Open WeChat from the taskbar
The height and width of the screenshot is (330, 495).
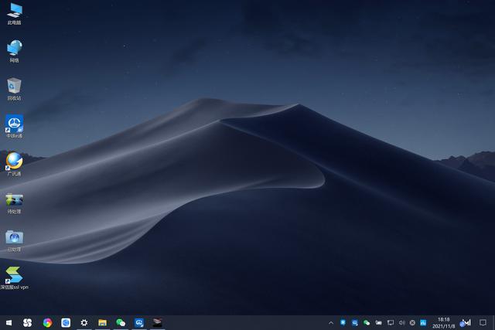pos(121,322)
